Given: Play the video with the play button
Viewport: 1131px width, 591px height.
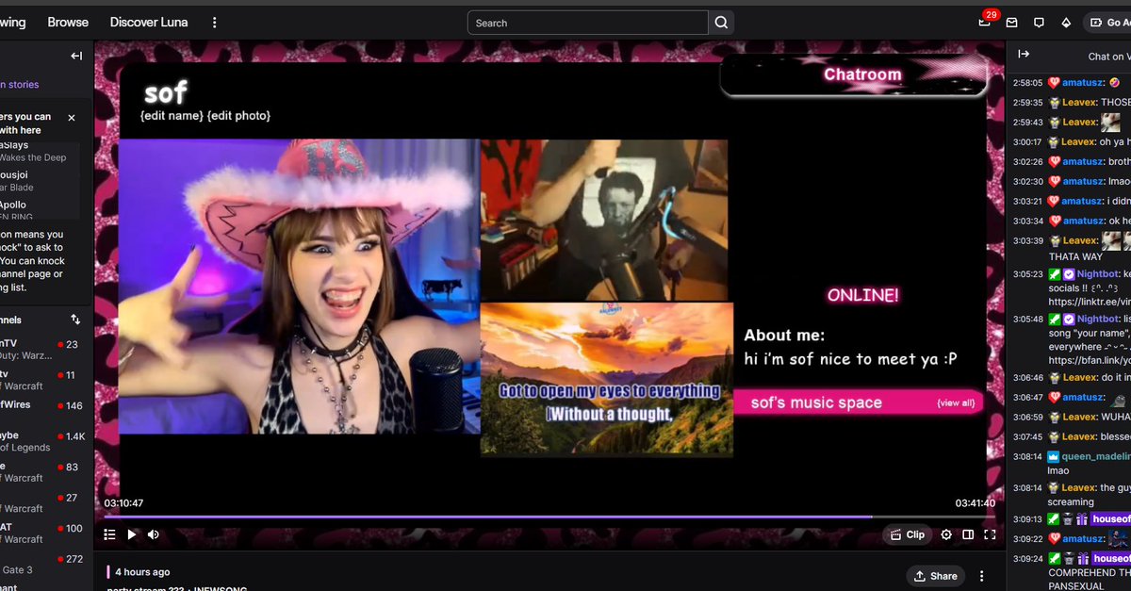Looking at the screenshot, I should click(x=132, y=534).
